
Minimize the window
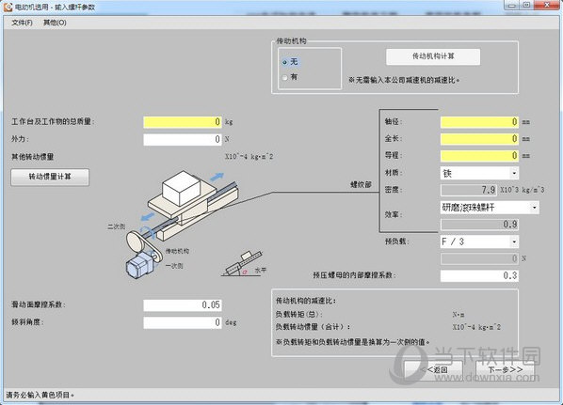tap(512, 5)
